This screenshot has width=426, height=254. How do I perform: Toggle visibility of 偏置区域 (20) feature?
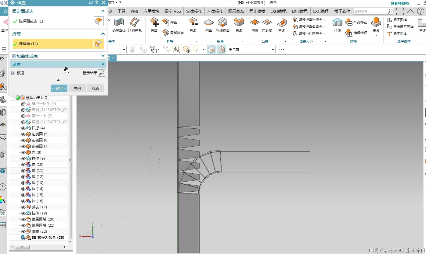[23, 219]
